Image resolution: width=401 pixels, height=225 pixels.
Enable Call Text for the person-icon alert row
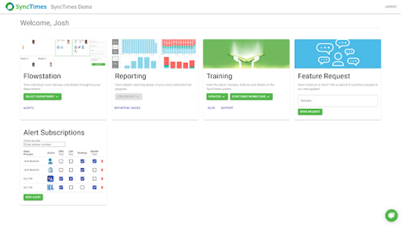pyautogui.click(x=71, y=161)
